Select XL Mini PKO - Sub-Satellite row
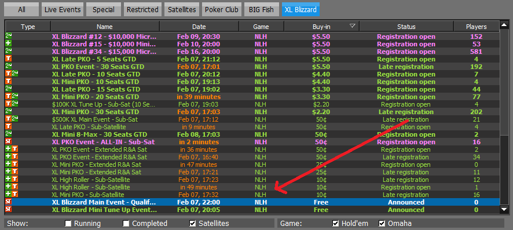 click(252, 195)
